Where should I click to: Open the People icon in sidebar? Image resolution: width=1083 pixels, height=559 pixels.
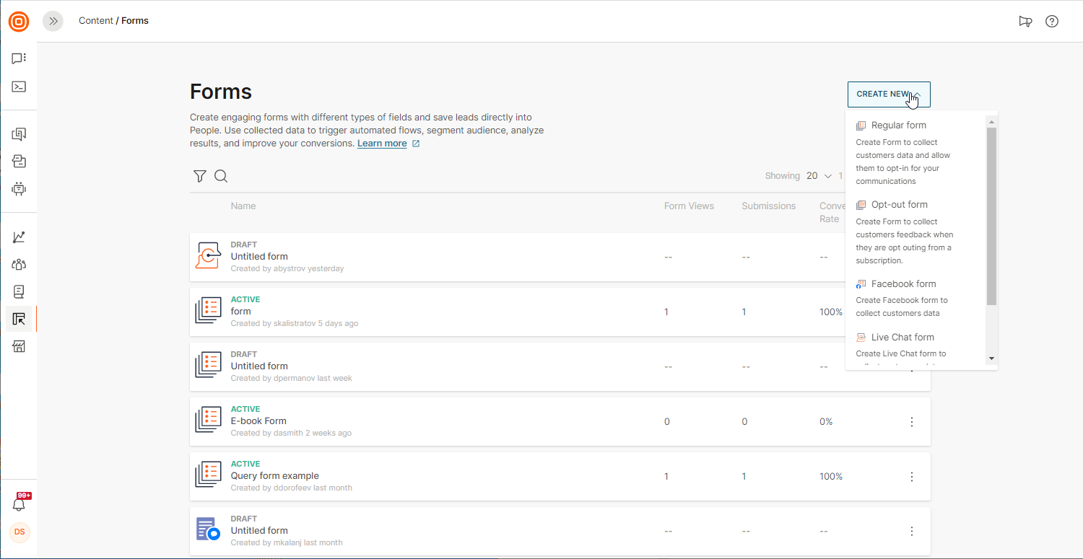[19, 264]
